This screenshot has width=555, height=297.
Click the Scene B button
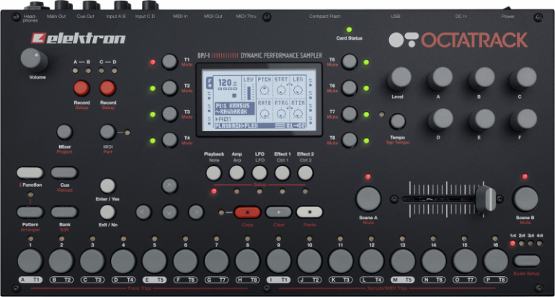pyautogui.click(x=525, y=199)
